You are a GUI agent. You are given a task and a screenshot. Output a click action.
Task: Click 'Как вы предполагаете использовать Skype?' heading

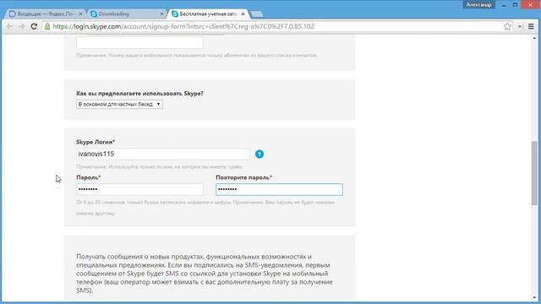(x=139, y=94)
